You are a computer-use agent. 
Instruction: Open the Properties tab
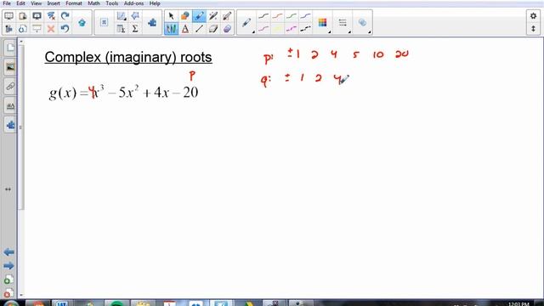[10, 105]
